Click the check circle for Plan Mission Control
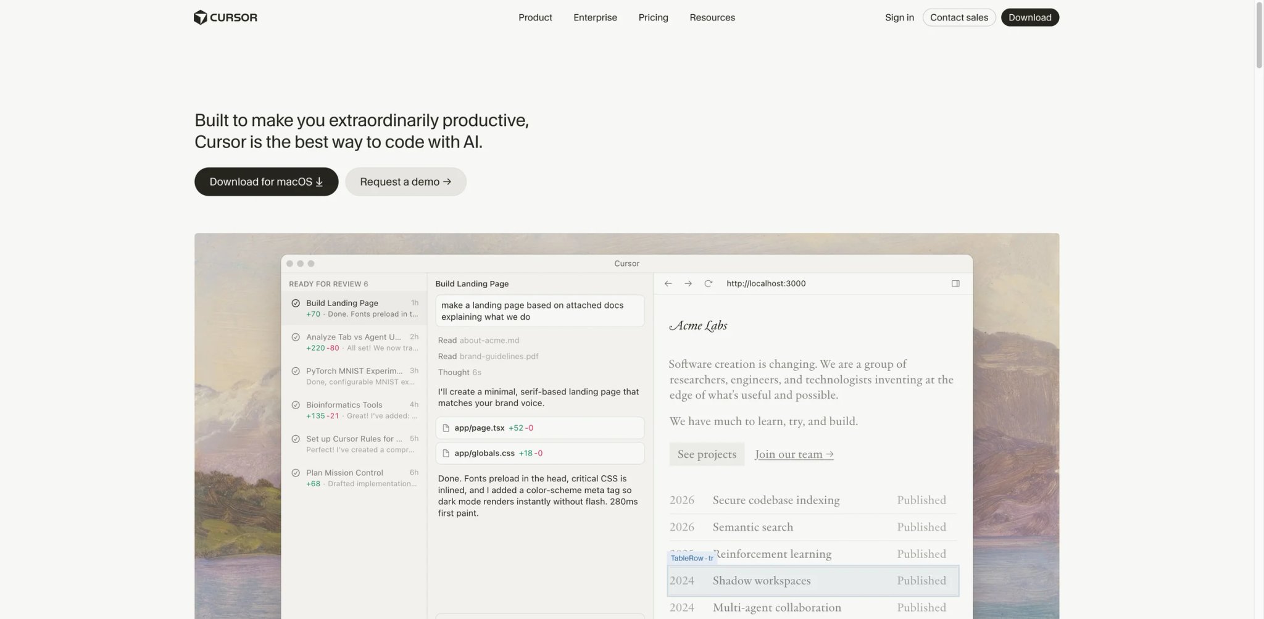 [x=296, y=473]
